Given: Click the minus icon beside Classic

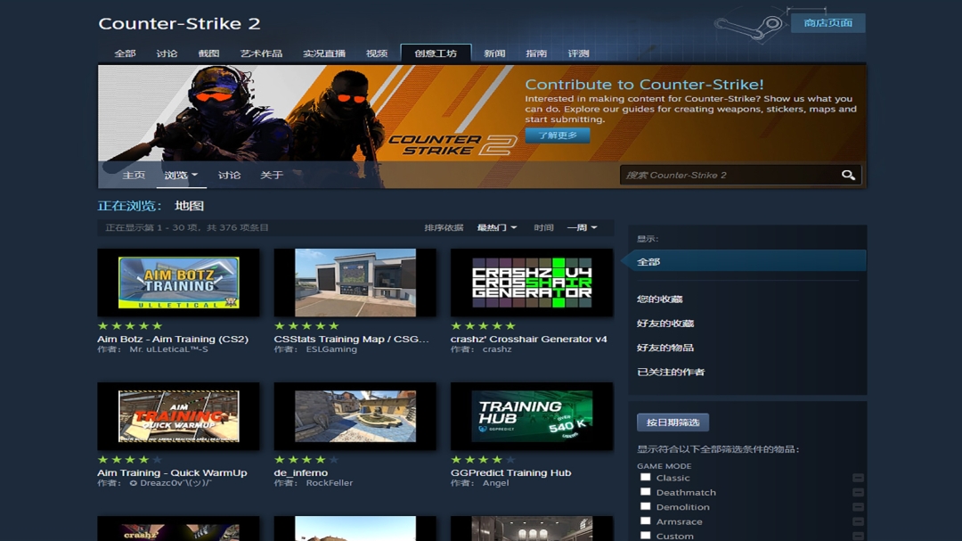Looking at the screenshot, I should 858,478.
